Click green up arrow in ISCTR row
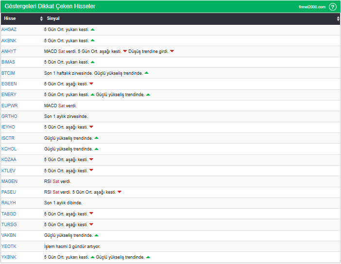Viewport: 341px width, 264px height. point(97,138)
